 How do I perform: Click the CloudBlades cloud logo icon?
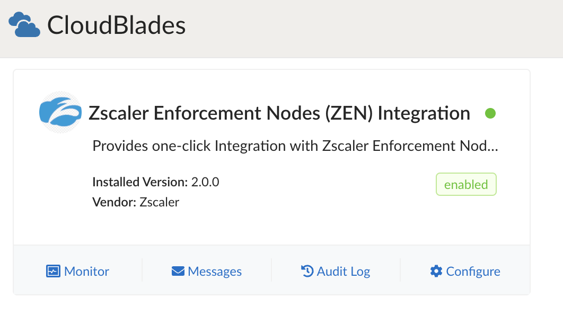click(24, 25)
